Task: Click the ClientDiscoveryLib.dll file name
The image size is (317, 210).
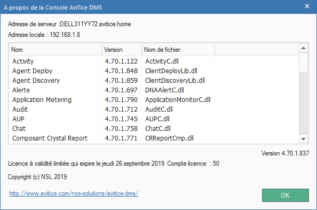Action: (175, 80)
